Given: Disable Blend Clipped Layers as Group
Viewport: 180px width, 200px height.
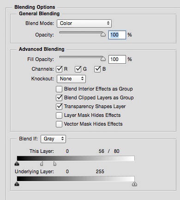Looking at the screenshot, I should tap(59, 98).
